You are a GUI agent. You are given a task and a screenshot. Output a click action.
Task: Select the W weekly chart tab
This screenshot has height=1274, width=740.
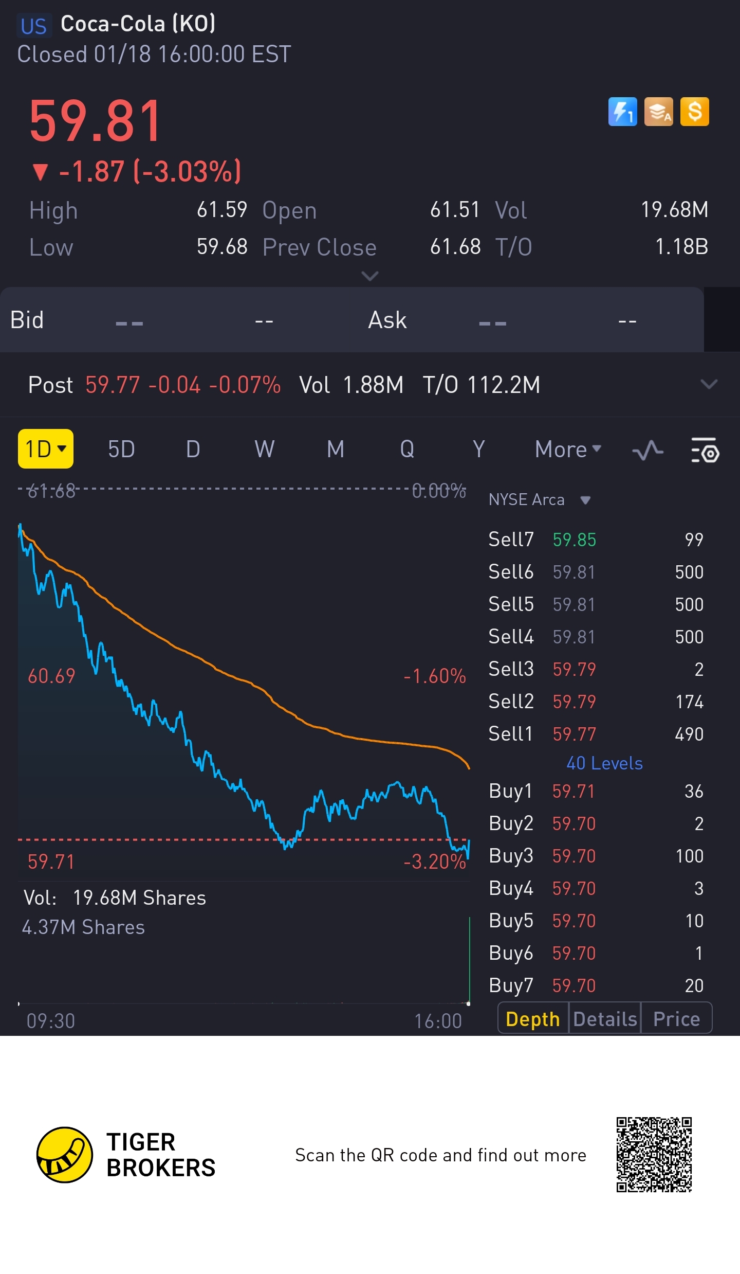264,450
